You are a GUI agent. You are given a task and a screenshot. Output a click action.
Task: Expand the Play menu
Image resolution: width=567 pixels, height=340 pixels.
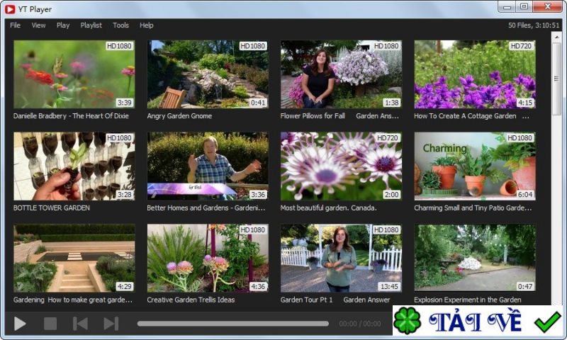tap(63, 25)
